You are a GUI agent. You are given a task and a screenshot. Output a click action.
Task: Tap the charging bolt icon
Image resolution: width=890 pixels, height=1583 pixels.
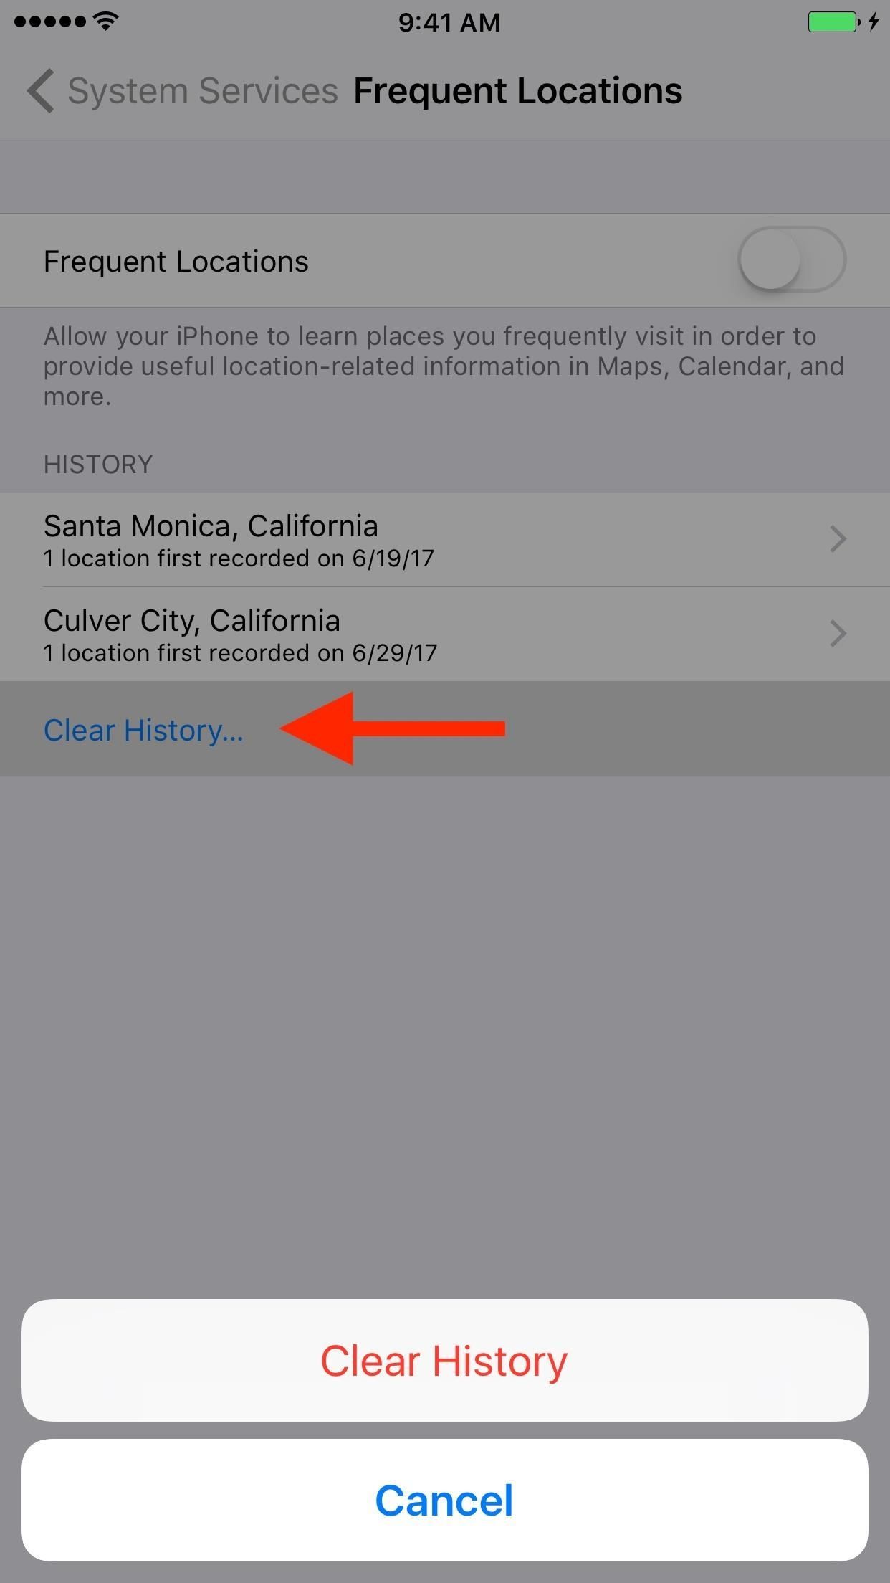pos(874,22)
